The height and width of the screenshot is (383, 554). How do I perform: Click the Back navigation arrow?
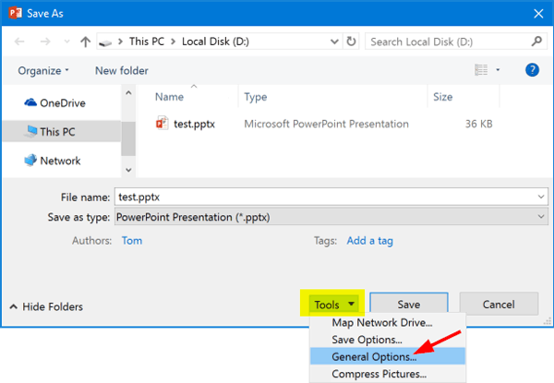tap(20, 42)
